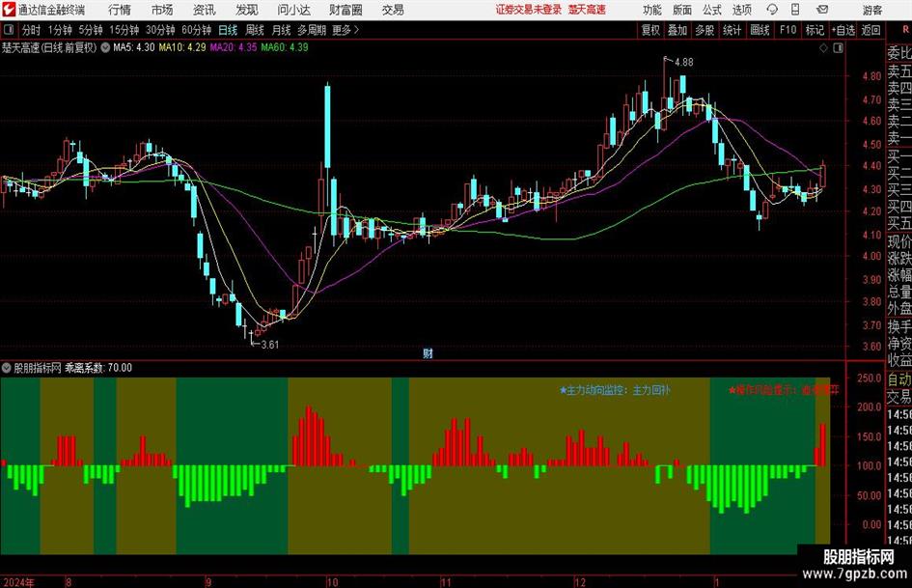Screen dimensions: 912x588
Task: Click the MA5: 4.30 label
Action: coord(134,47)
